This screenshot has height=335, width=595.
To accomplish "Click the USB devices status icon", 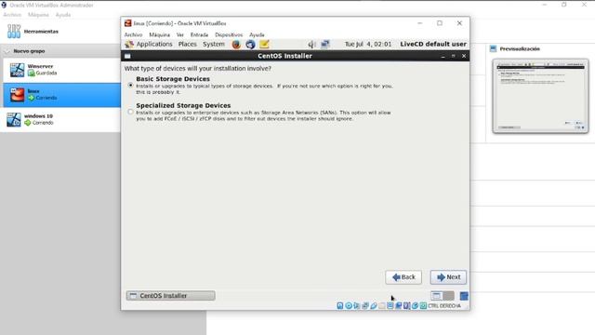I will coord(374,306).
